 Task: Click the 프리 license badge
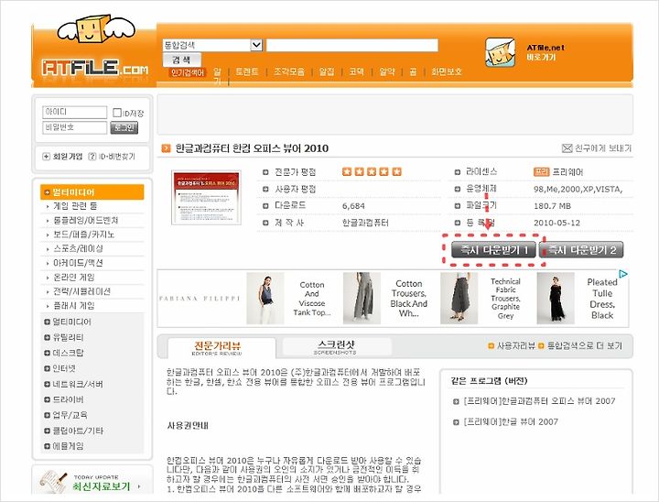tap(541, 171)
